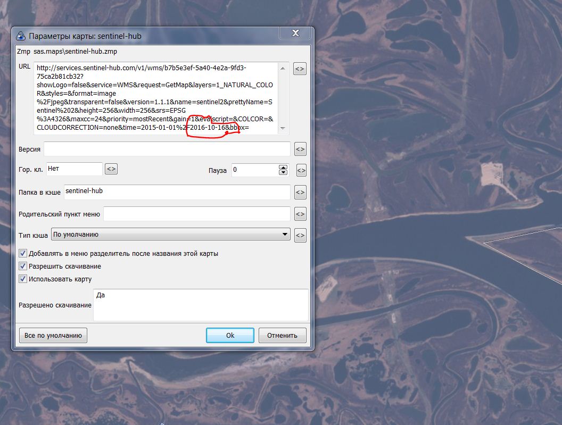This screenshot has width=562, height=425.
Task: Click the 'Все по умолчанию' button
Action: click(53, 336)
